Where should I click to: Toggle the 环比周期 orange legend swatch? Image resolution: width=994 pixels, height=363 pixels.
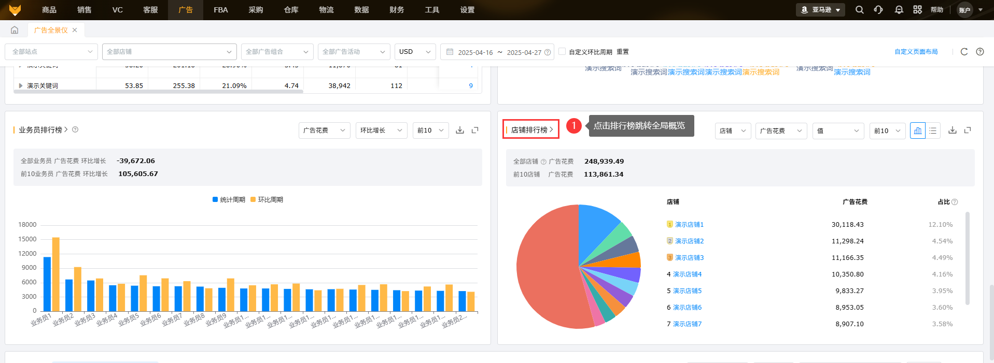pos(253,200)
